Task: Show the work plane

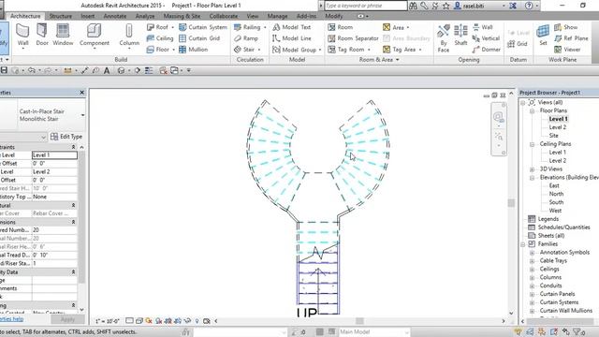Action: (x=565, y=27)
